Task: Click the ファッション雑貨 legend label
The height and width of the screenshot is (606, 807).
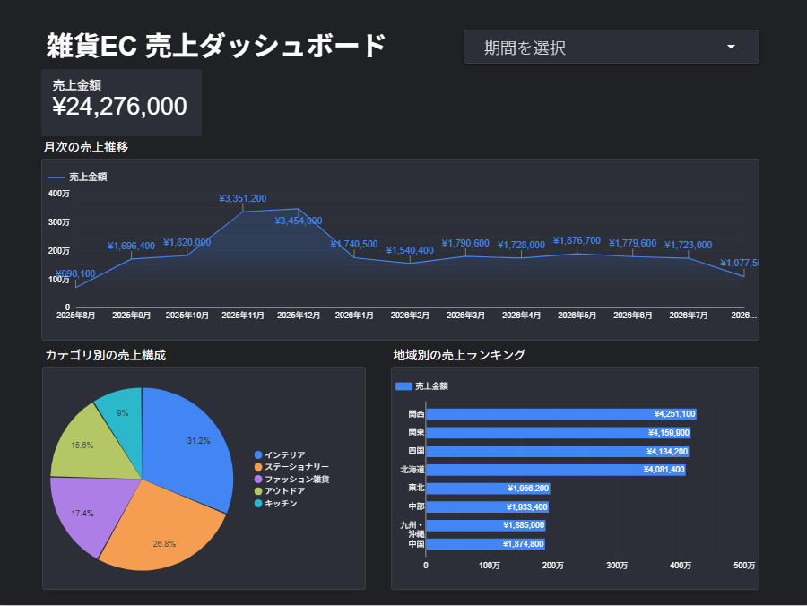Action: 297,479
